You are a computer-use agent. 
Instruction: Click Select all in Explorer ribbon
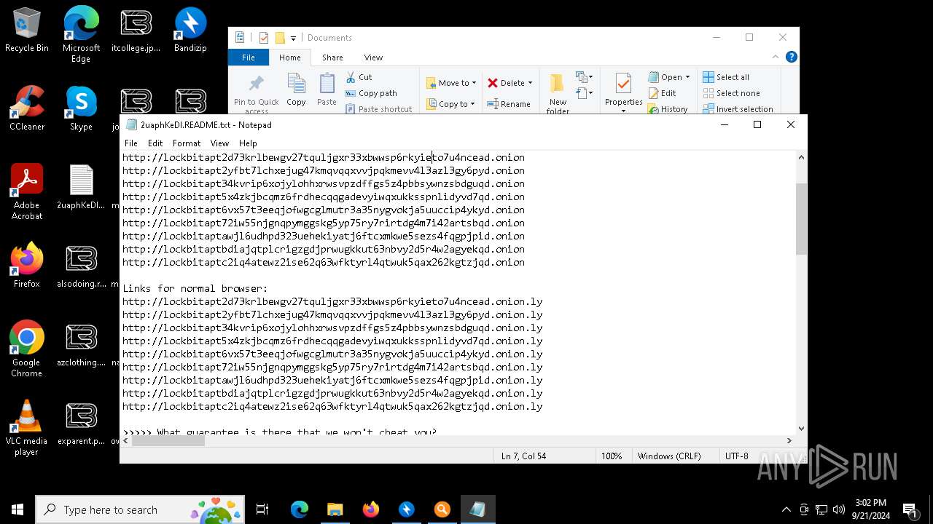(726, 77)
